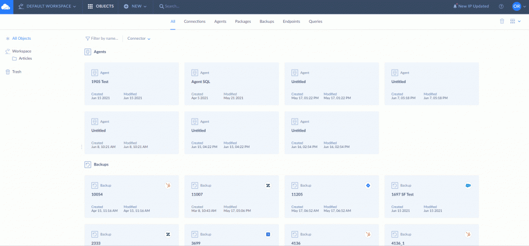Click the Filter by name input field
This screenshot has height=246, width=529.
click(x=104, y=39)
